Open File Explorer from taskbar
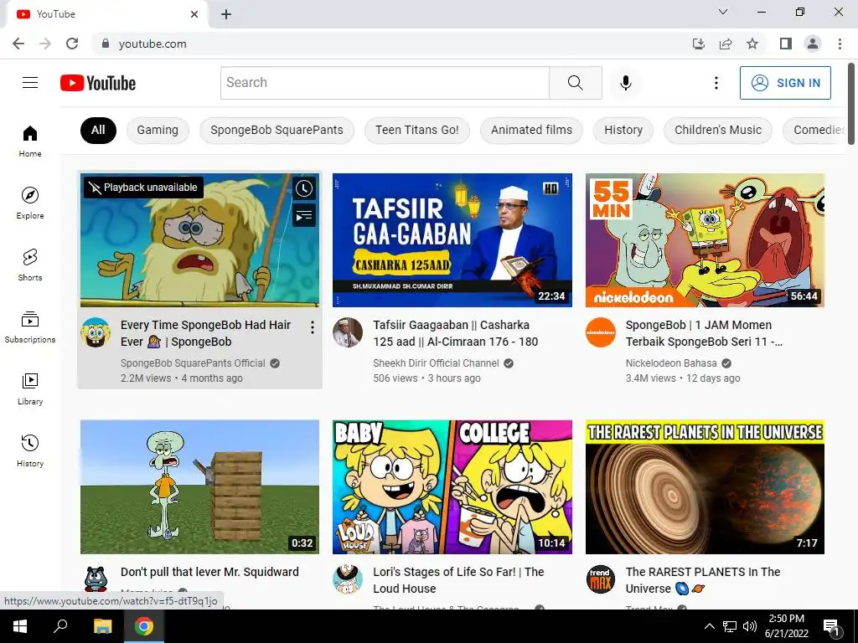Image resolution: width=858 pixels, height=643 pixels. [102, 626]
